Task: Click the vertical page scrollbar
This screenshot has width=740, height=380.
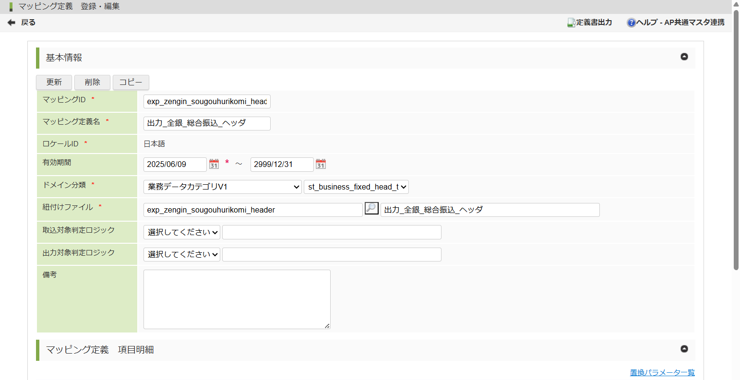Action: tap(736, 144)
